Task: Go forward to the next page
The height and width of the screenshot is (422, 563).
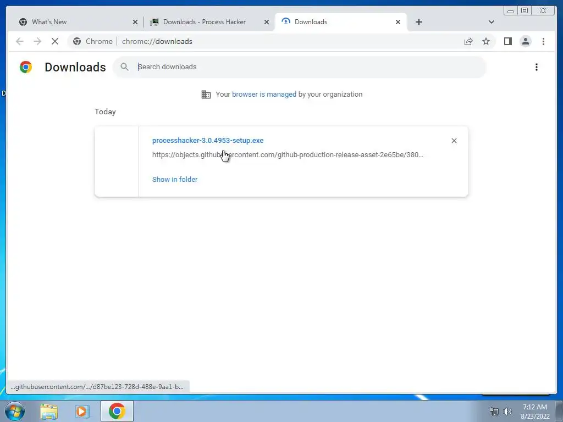Action: 37,41
